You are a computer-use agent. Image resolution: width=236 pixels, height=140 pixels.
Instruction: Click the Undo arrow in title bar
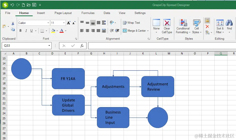(x=12, y=5)
